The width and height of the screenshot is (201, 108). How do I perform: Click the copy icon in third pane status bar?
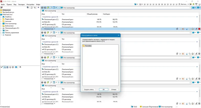tap(190, 79)
